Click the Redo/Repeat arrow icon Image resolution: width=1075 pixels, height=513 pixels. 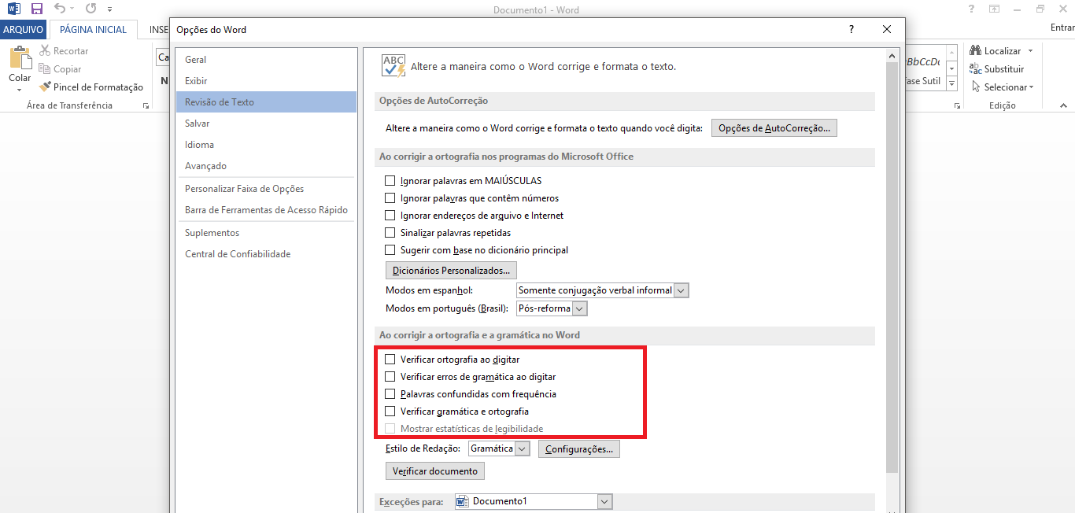[x=91, y=9]
